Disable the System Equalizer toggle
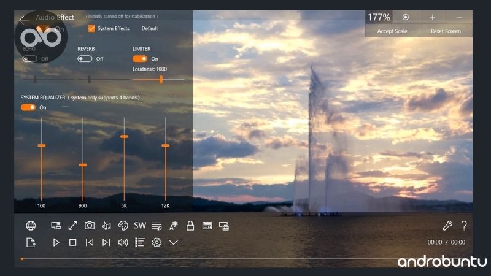 [x=28, y=107]
